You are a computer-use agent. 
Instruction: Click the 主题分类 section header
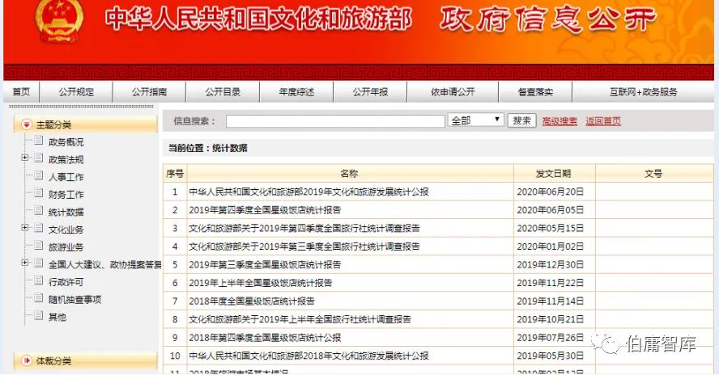click(85, 124)
